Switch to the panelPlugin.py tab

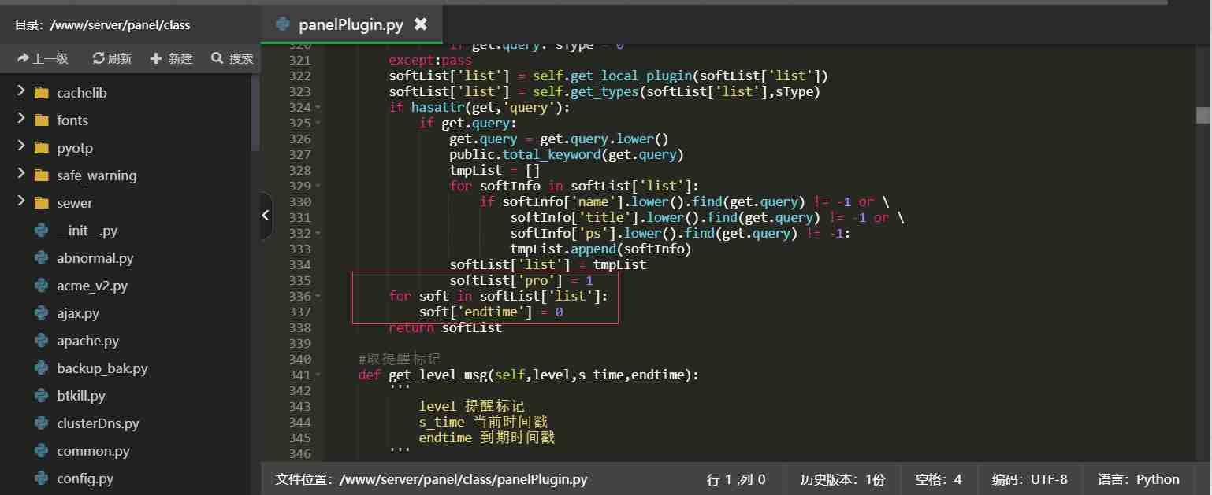pos(351,24)
